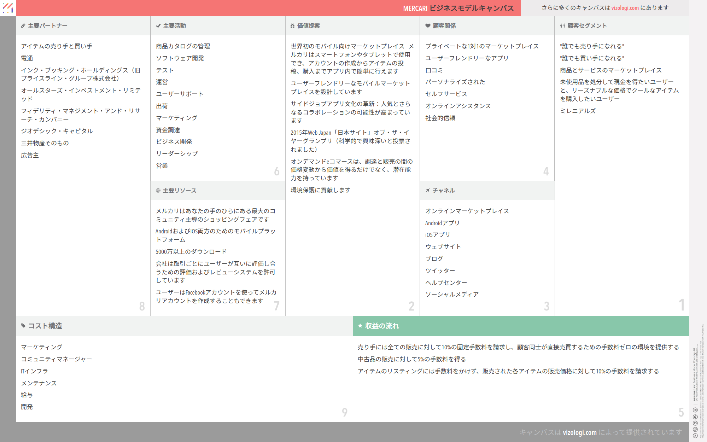Open vizologi.com link in top banner
Viewport: 707px width, 442px height.
tap(625, 8)
